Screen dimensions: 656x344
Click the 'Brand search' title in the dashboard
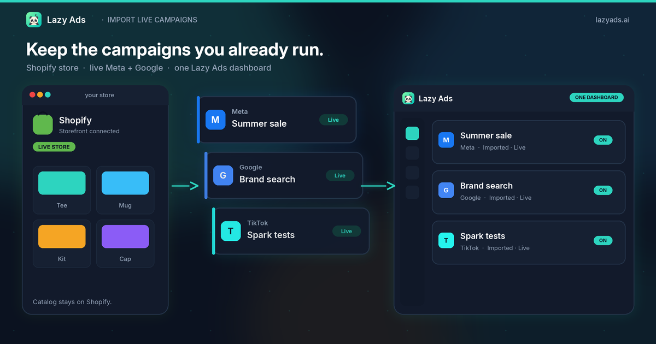point(487,186)
